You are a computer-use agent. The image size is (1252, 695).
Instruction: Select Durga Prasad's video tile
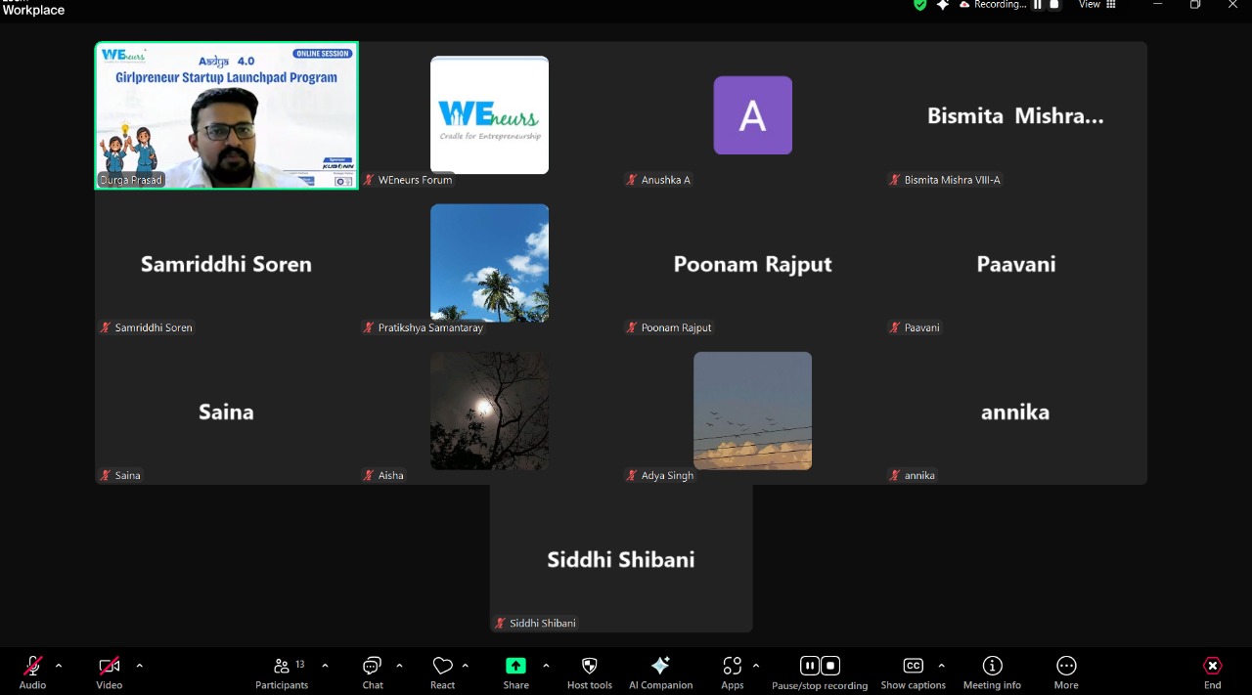[227, 115]
